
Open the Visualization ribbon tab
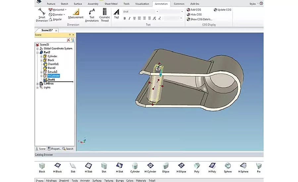pos(142,4)
